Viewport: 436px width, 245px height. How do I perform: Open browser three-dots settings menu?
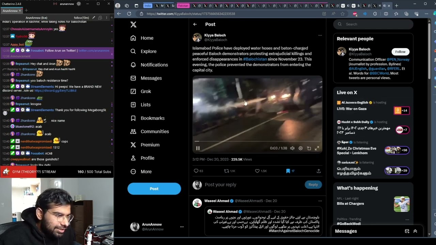pos(426,14)
